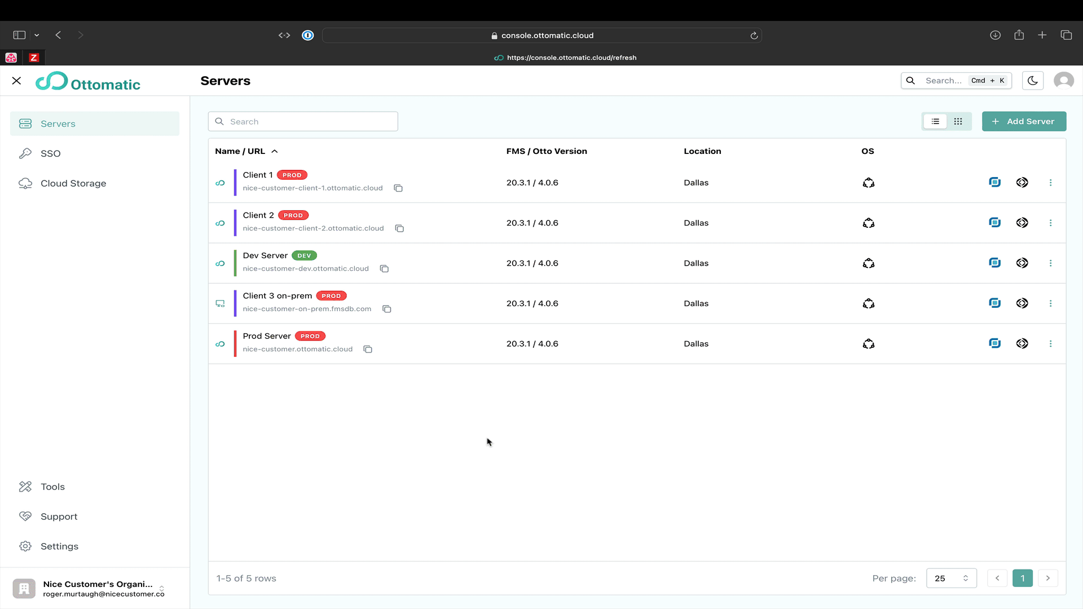Go to next page of servers
1083x609 pixels.
1048,579
